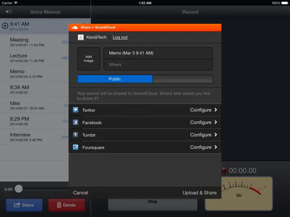The width and height of the screenshot is (290, 217).
Task: Click the KendiTech profile avatar
Action: [x=81, y=37]
